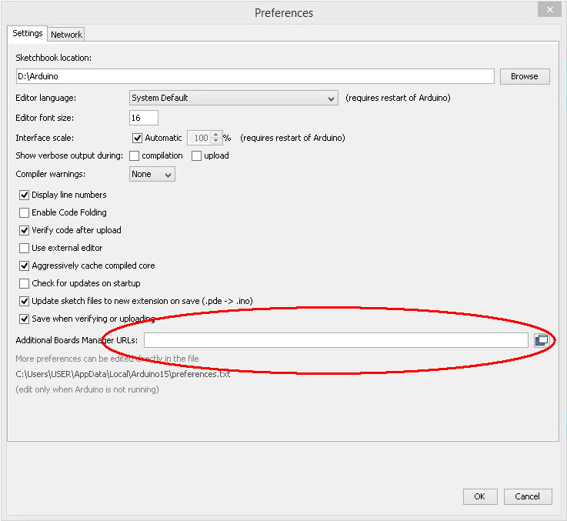Viewport: 567px width, 521px height.
Task: Toggle Verify code after upload
Action: [x=25, y=231]
